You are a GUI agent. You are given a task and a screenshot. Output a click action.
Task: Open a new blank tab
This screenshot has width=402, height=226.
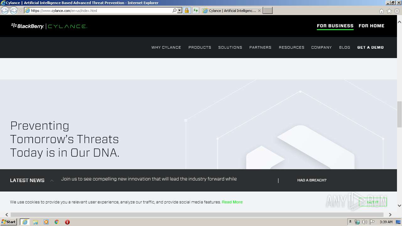[x=268, y=10]
